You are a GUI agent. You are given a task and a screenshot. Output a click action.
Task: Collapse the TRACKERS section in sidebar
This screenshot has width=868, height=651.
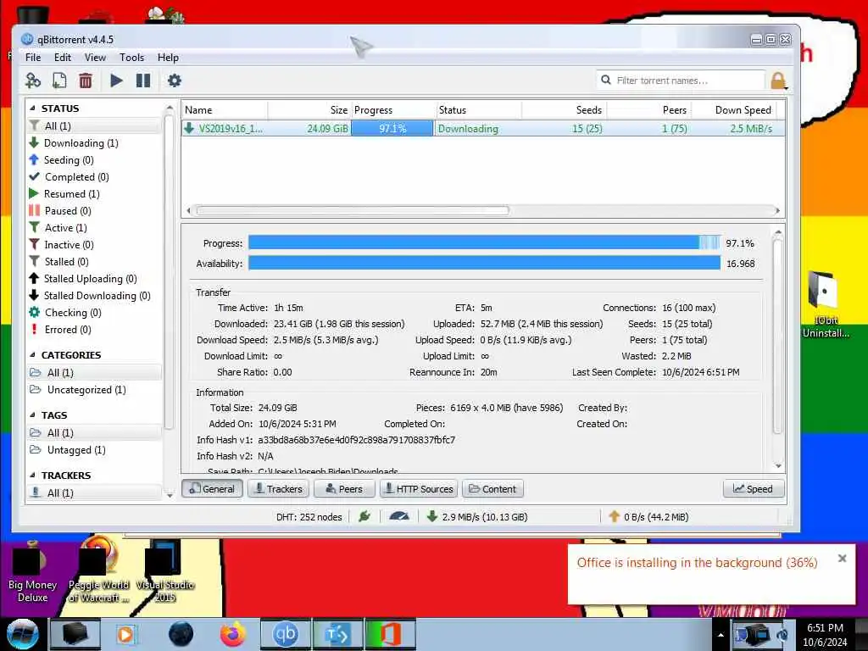coord(32,476)
